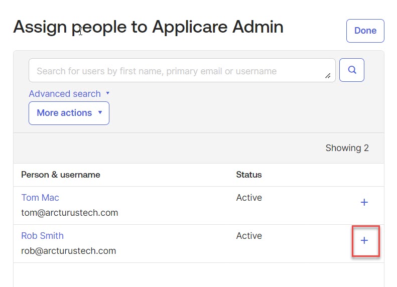Click the search box resize handle
397x287 pixels.
tap(328, 76)
